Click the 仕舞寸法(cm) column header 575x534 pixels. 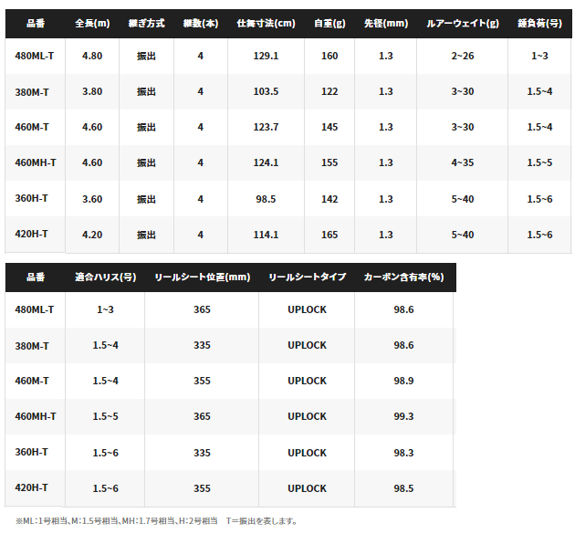266,24
